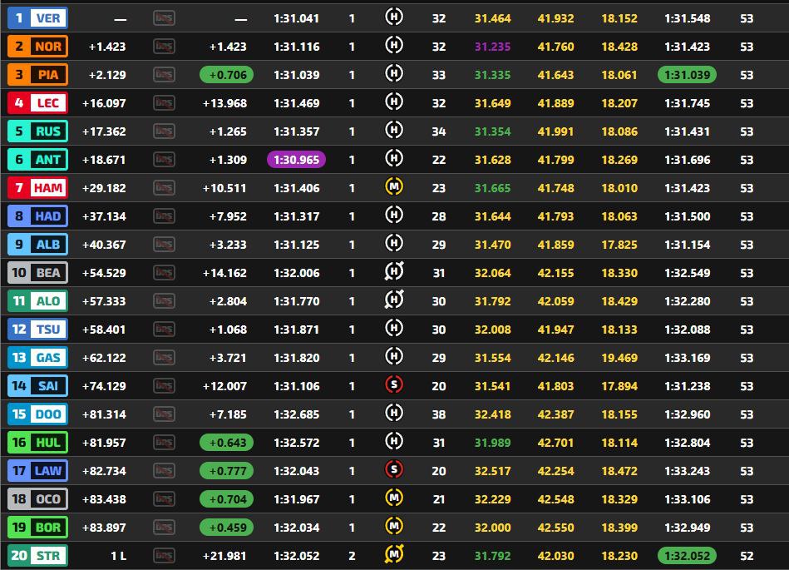The width and height of the screenshot is (789, 570).
Task: Click the soft tyre icon in LAW row
Action: [x=394, y=470]
